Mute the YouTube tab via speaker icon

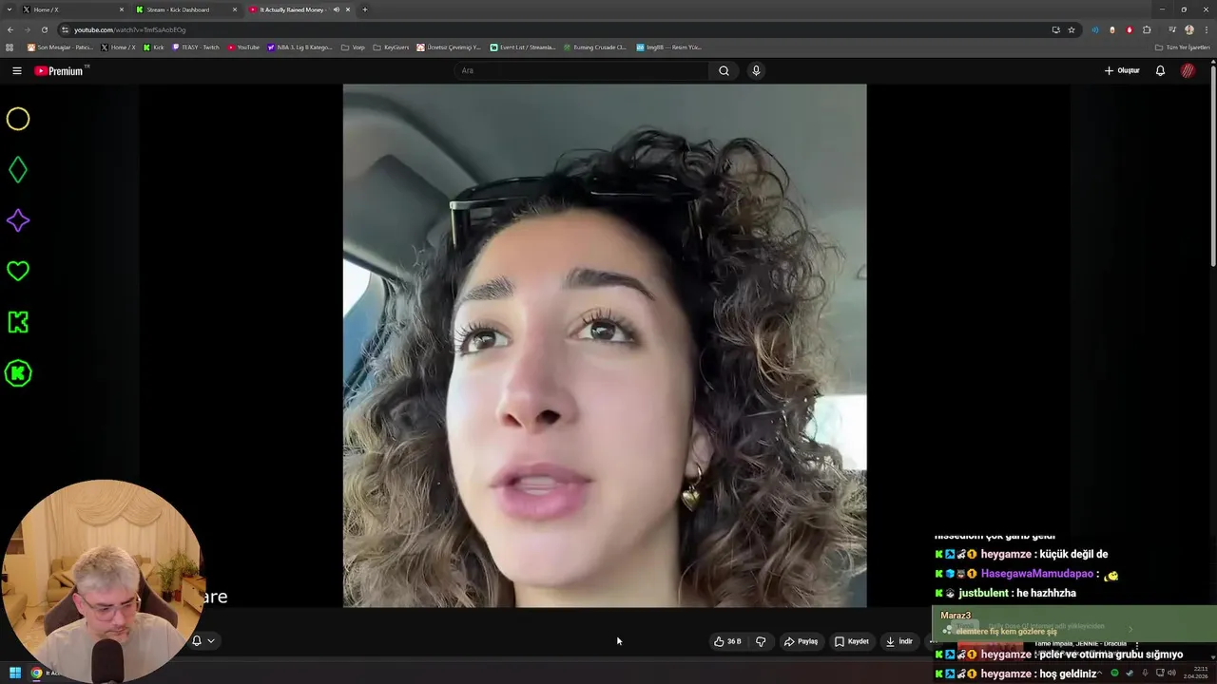point(336,9)
